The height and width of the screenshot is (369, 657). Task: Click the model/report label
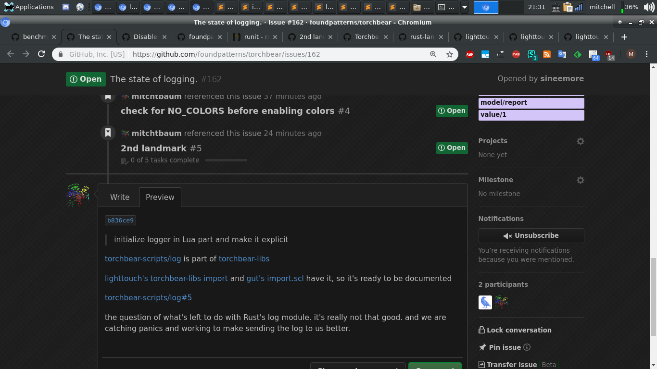(531, 103)
